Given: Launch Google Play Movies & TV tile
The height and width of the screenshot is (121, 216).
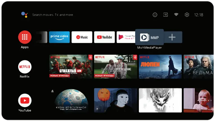Looking at the screenshot, I should pyautogui.click(x=126, y=37).
